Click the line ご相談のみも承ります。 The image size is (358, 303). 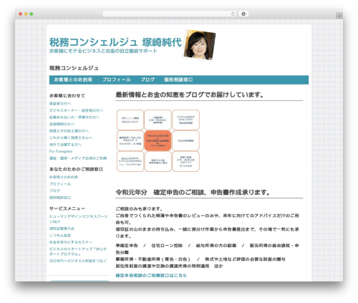139,208
